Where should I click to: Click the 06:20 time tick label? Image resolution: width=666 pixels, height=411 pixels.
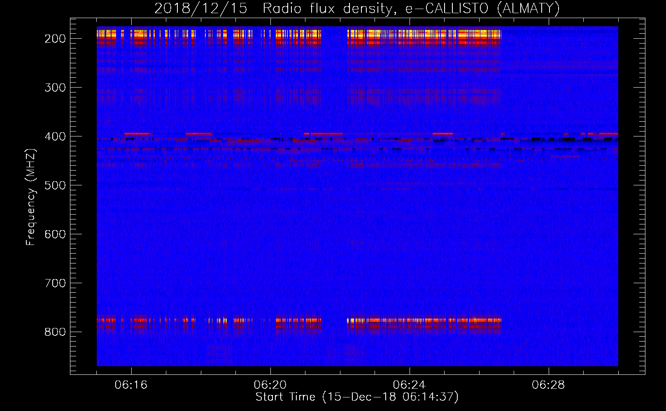(x=270, y=385)
